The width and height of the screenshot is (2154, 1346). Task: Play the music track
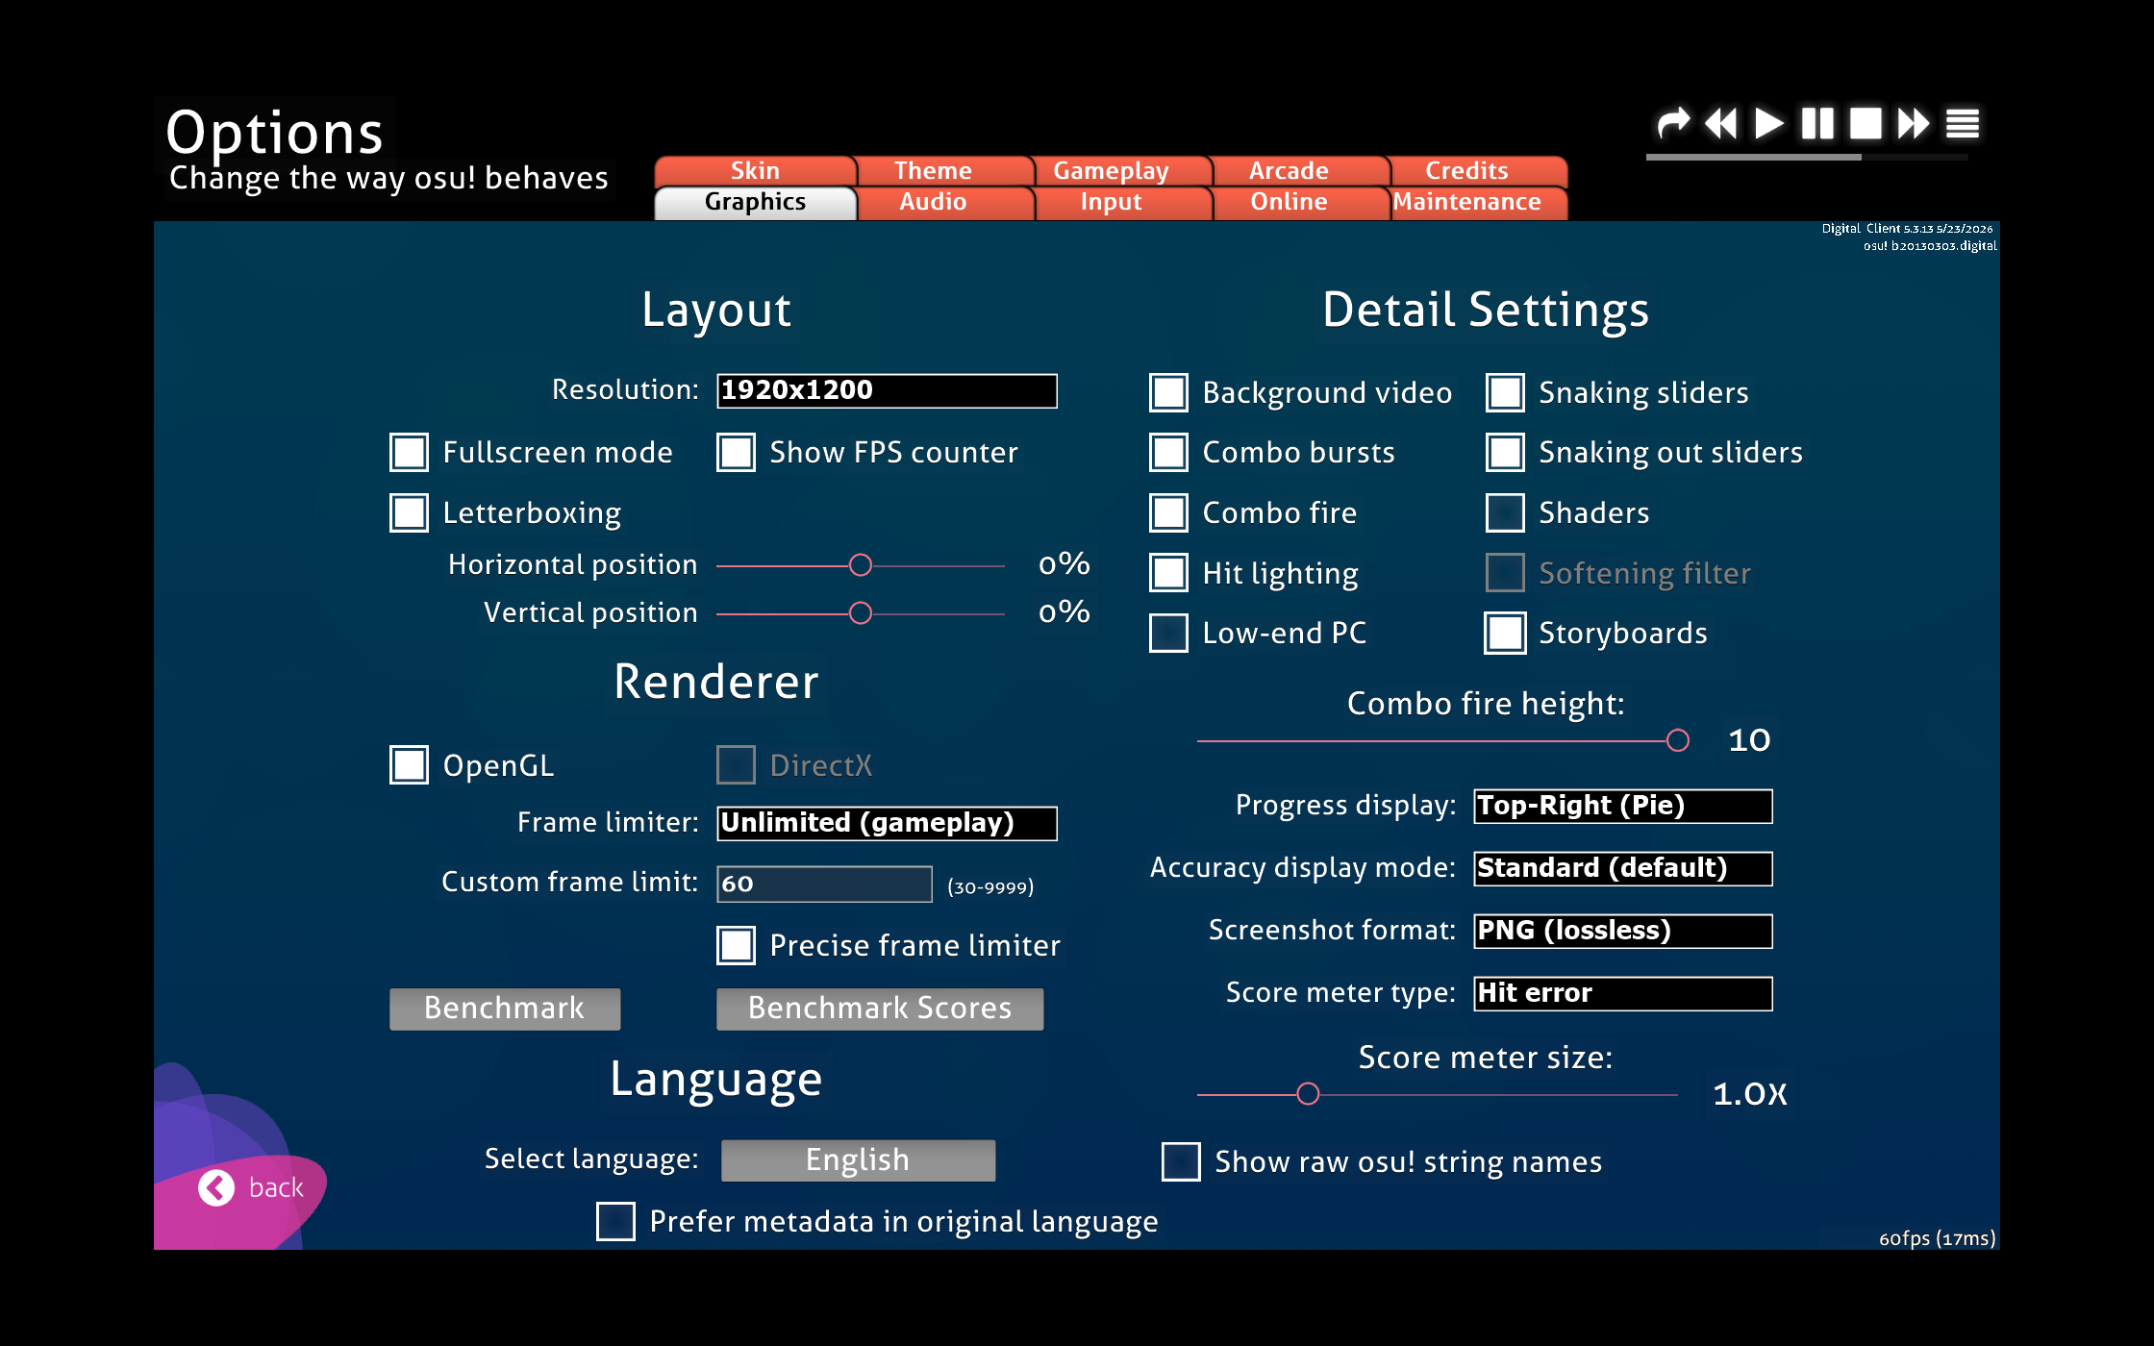[1769, 123]
